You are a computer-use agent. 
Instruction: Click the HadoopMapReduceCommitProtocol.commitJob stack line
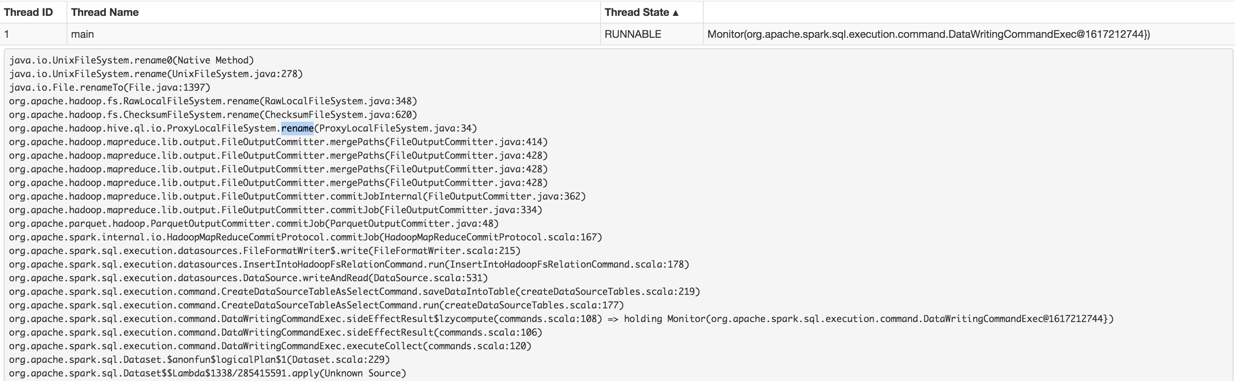305,237
